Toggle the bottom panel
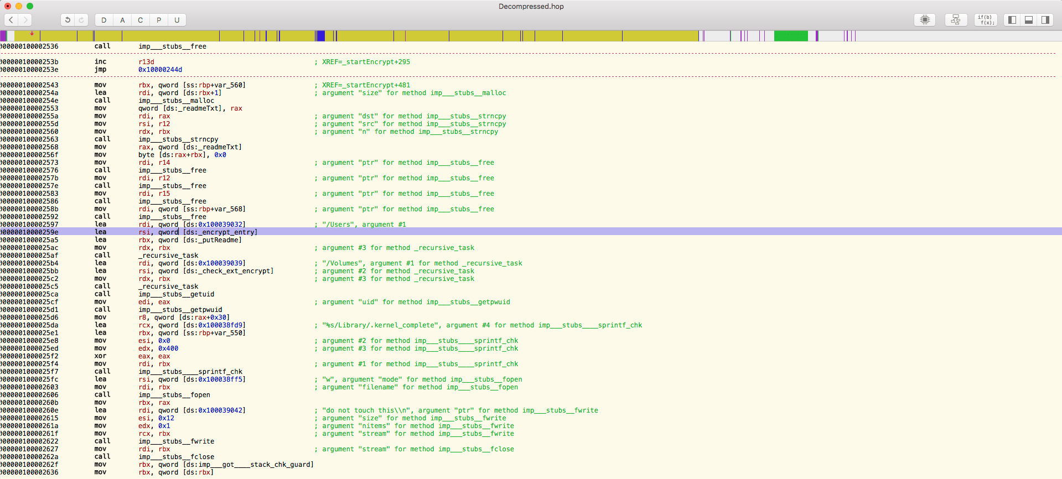Screen dimensions: 1062x479 [x=1029, y=20]
